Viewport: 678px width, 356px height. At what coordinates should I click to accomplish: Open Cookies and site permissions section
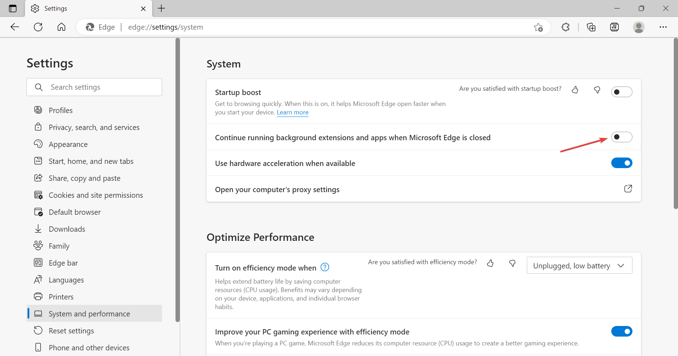click(x=94, y=195)
